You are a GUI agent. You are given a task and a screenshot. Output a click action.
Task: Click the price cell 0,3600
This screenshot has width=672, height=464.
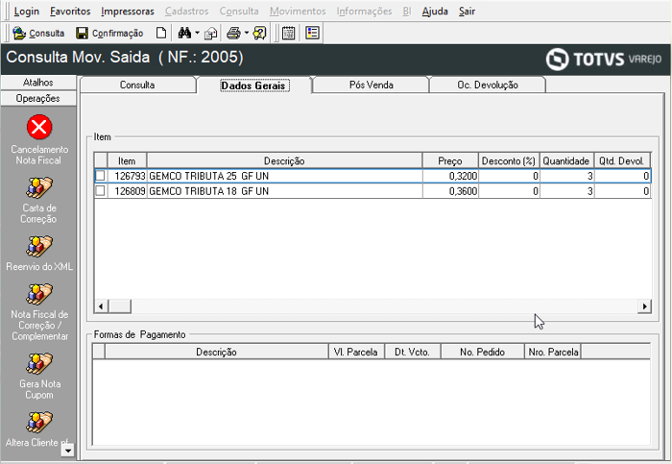click(450, 191)
